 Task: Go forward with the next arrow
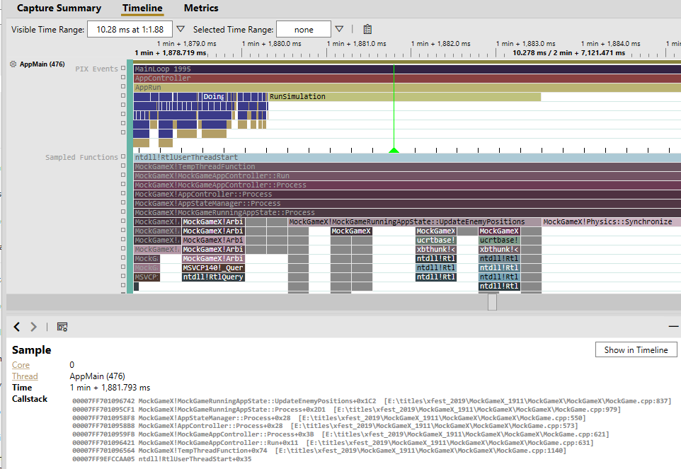[x=33, y=327]
